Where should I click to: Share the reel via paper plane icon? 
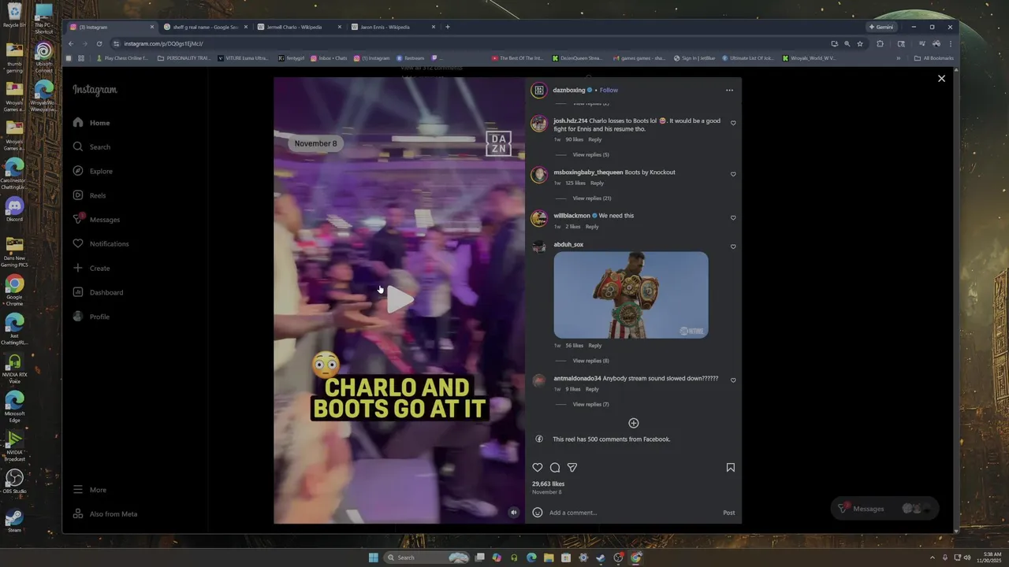pos(572,468)
